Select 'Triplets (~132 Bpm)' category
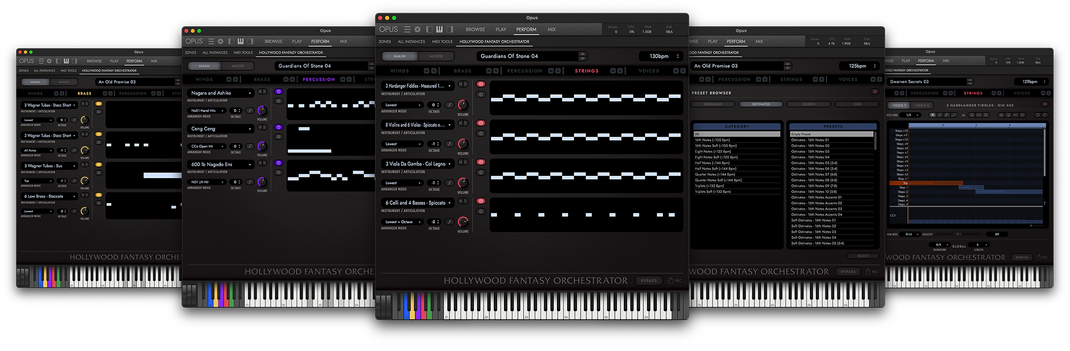Viewport: 1070px width, 351px height. (736, 186)
